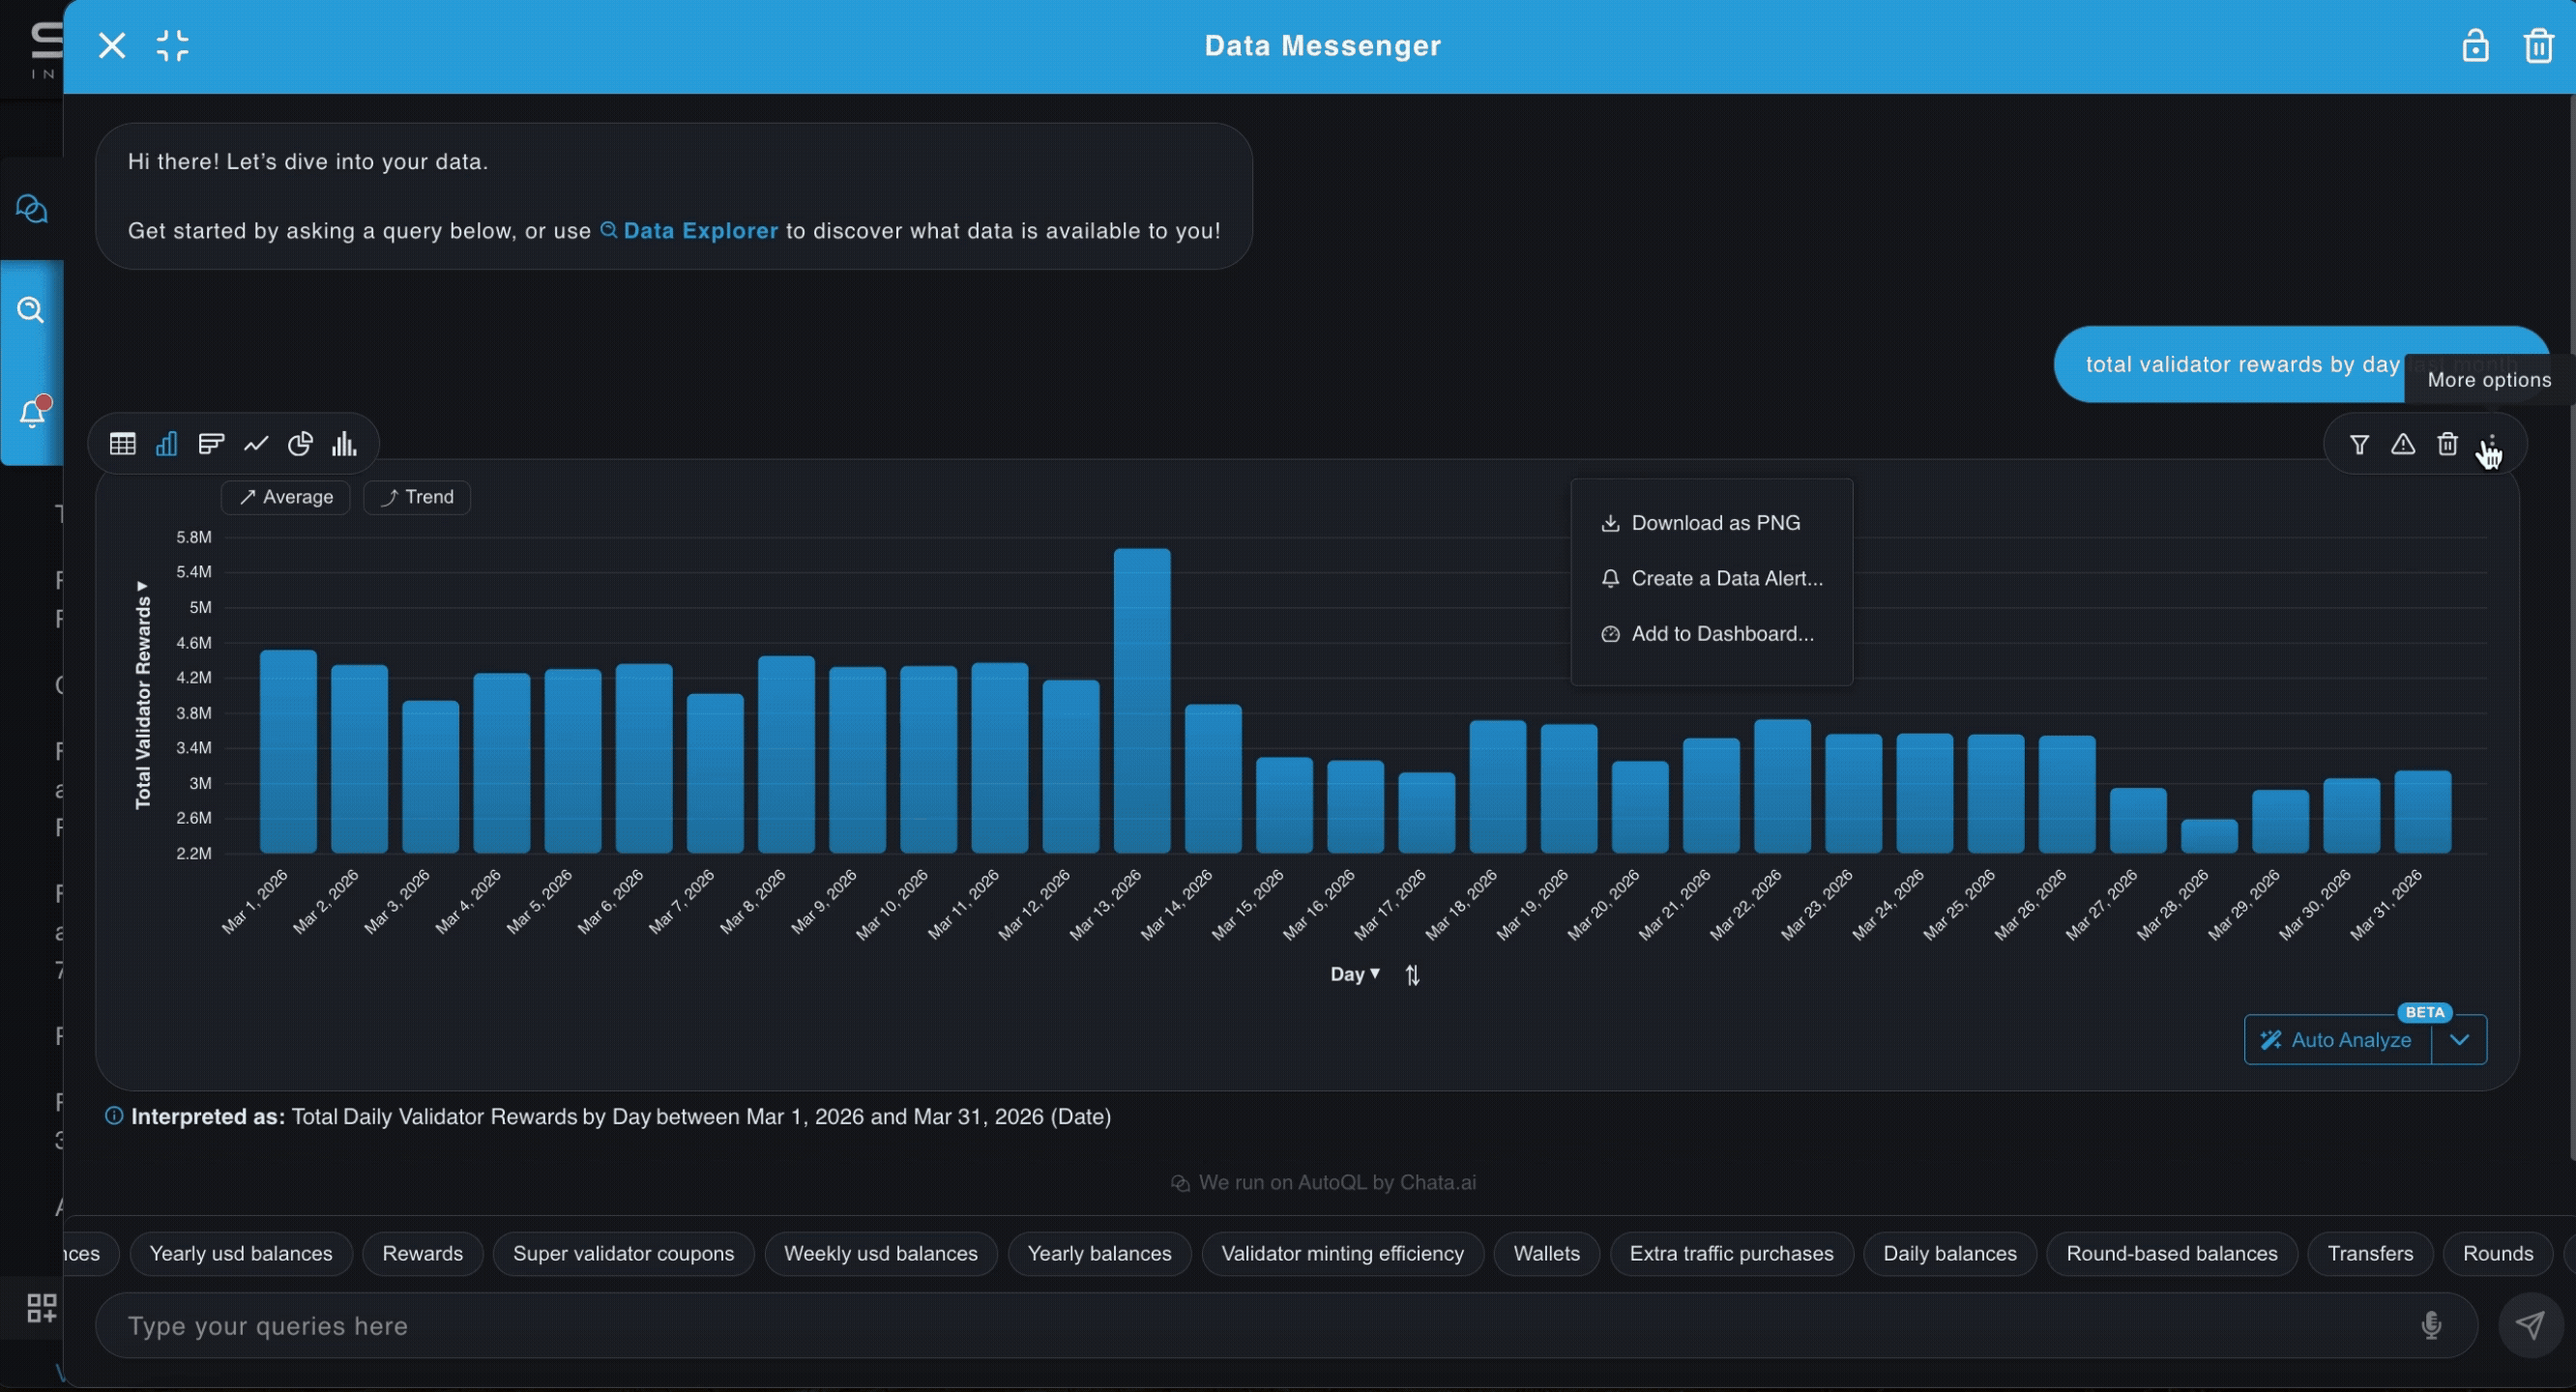
Task: Switch chart to line chart view
Action: coord(256,443)
